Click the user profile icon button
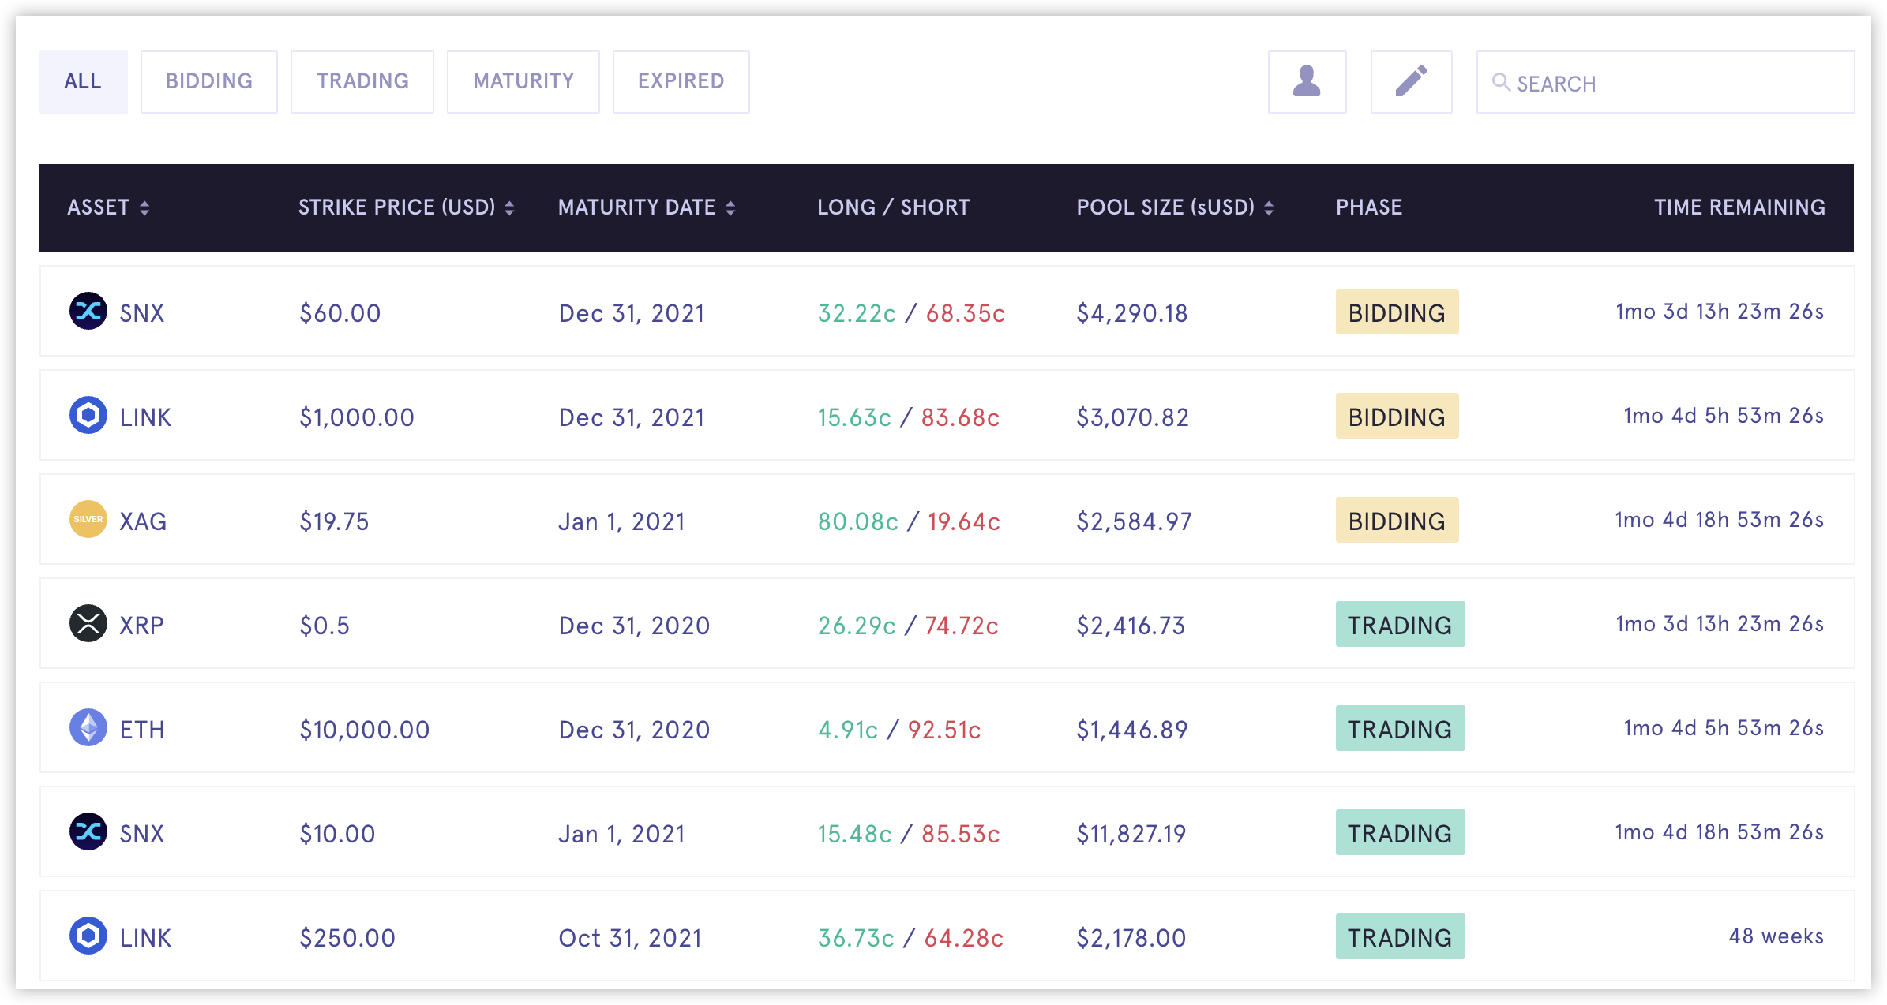Image resolution: width=1887 pixels, height=1005 pixels. pyautogui.click(x=1307, y=82)
